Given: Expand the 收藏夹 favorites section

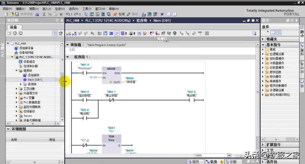Looking at the screenshot, I should pyautogui.click(x=263, y=39).
